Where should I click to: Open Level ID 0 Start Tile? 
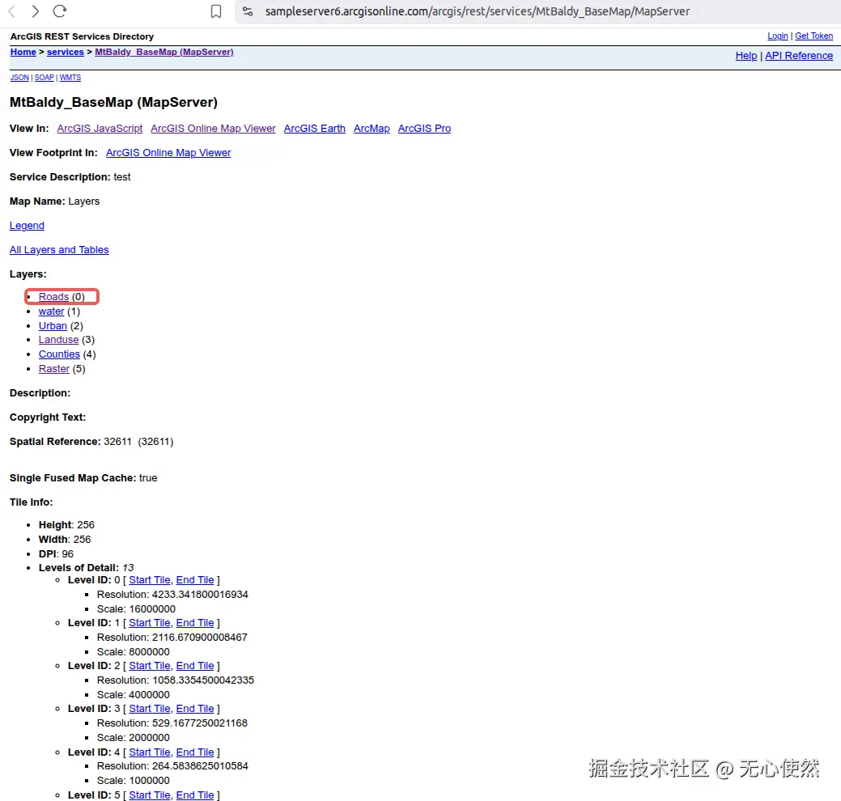click(150, 580)
